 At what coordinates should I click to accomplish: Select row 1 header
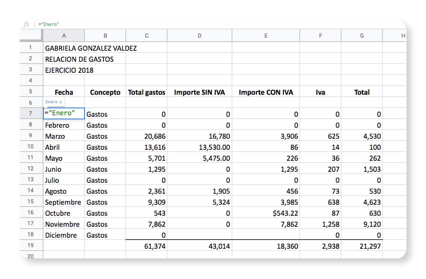31,47
